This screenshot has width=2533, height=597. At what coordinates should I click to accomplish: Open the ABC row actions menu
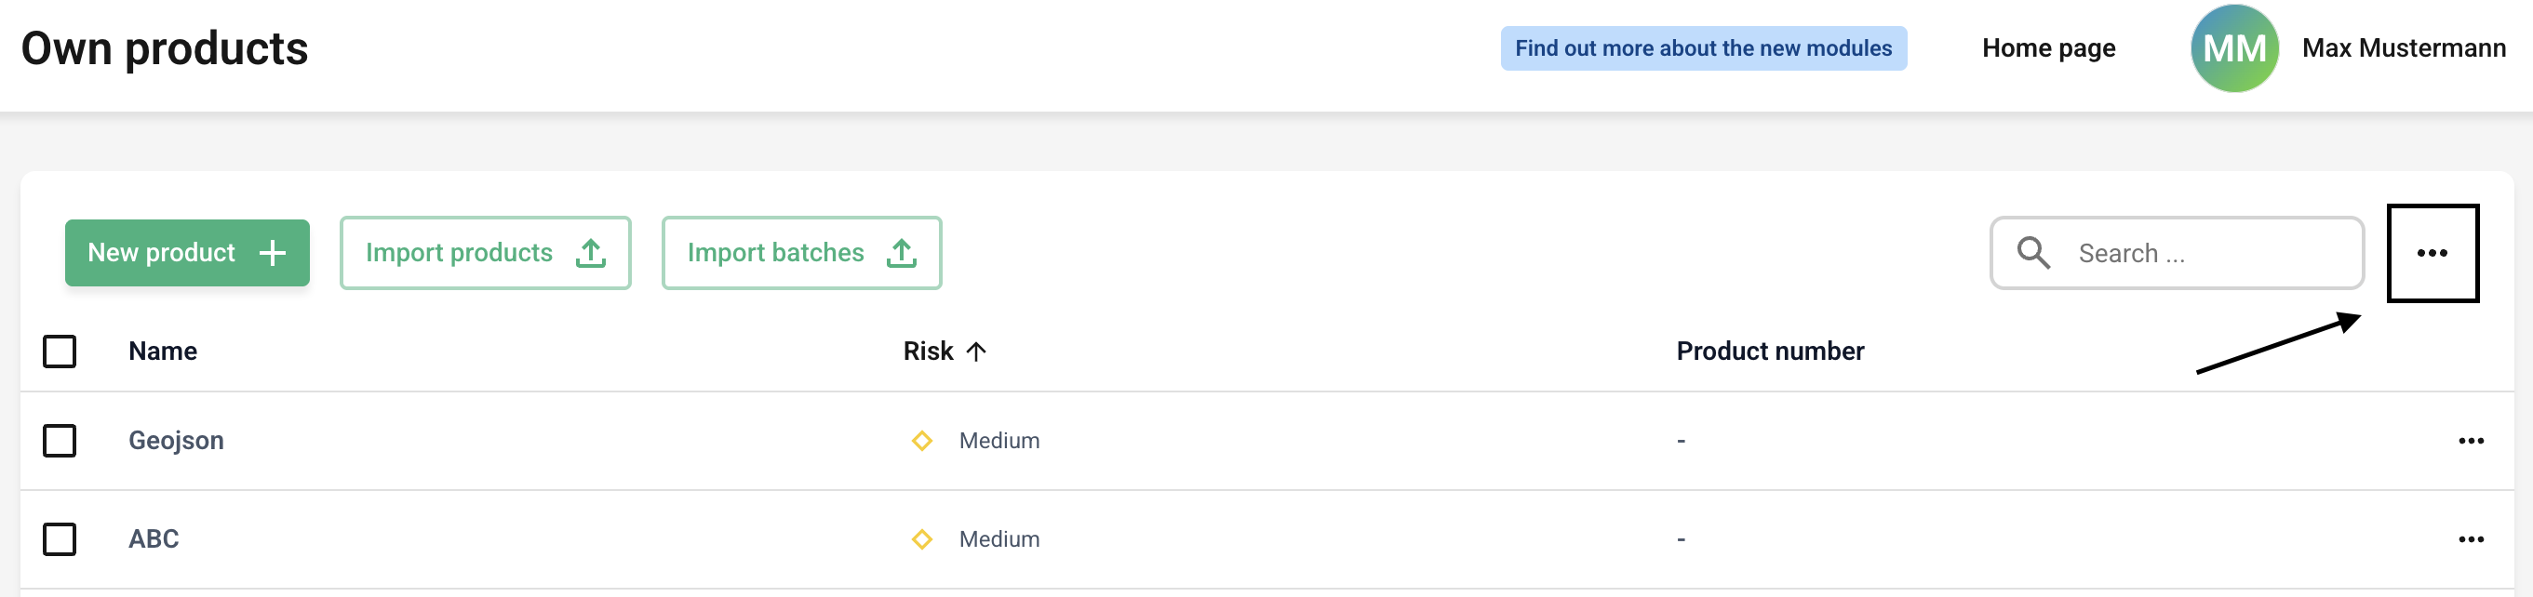pyautogui.click(x=2470, y=539)
